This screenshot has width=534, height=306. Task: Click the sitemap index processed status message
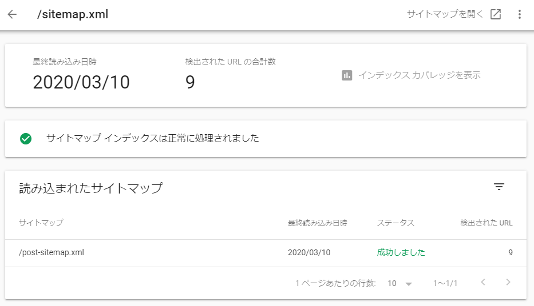(x=153, y=138)
